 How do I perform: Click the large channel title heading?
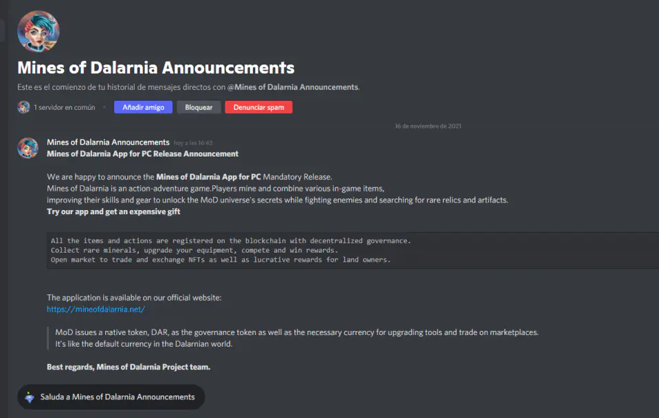[x=156, y=68]
